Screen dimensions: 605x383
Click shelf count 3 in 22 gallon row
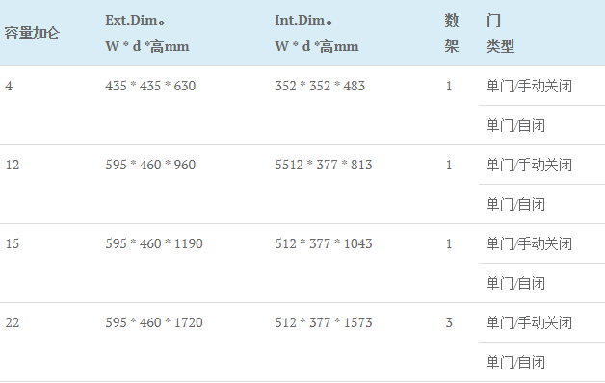pos(449,322)
